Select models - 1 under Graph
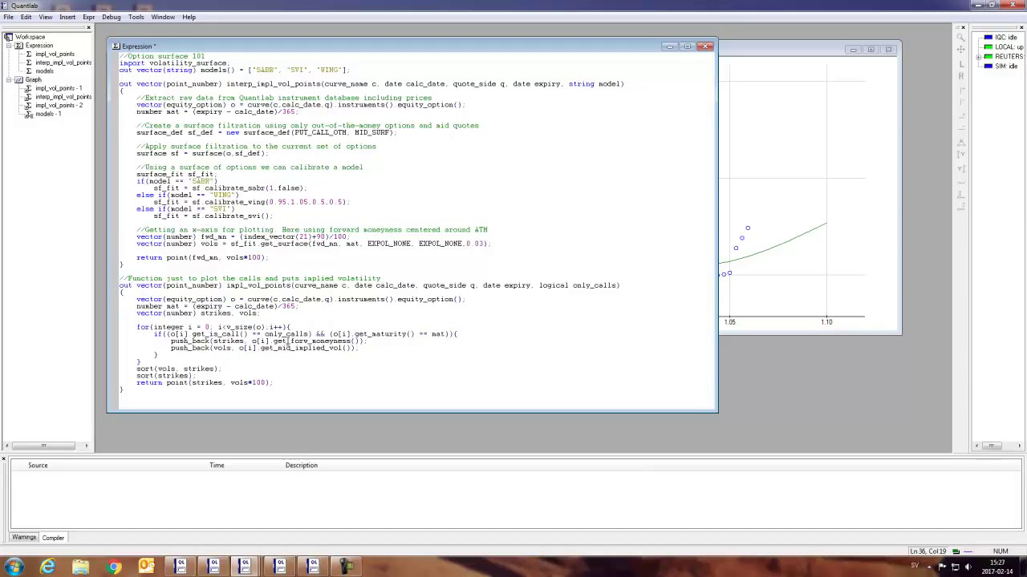Viewport: 1027px width, 577px height. tap(48, 114)
